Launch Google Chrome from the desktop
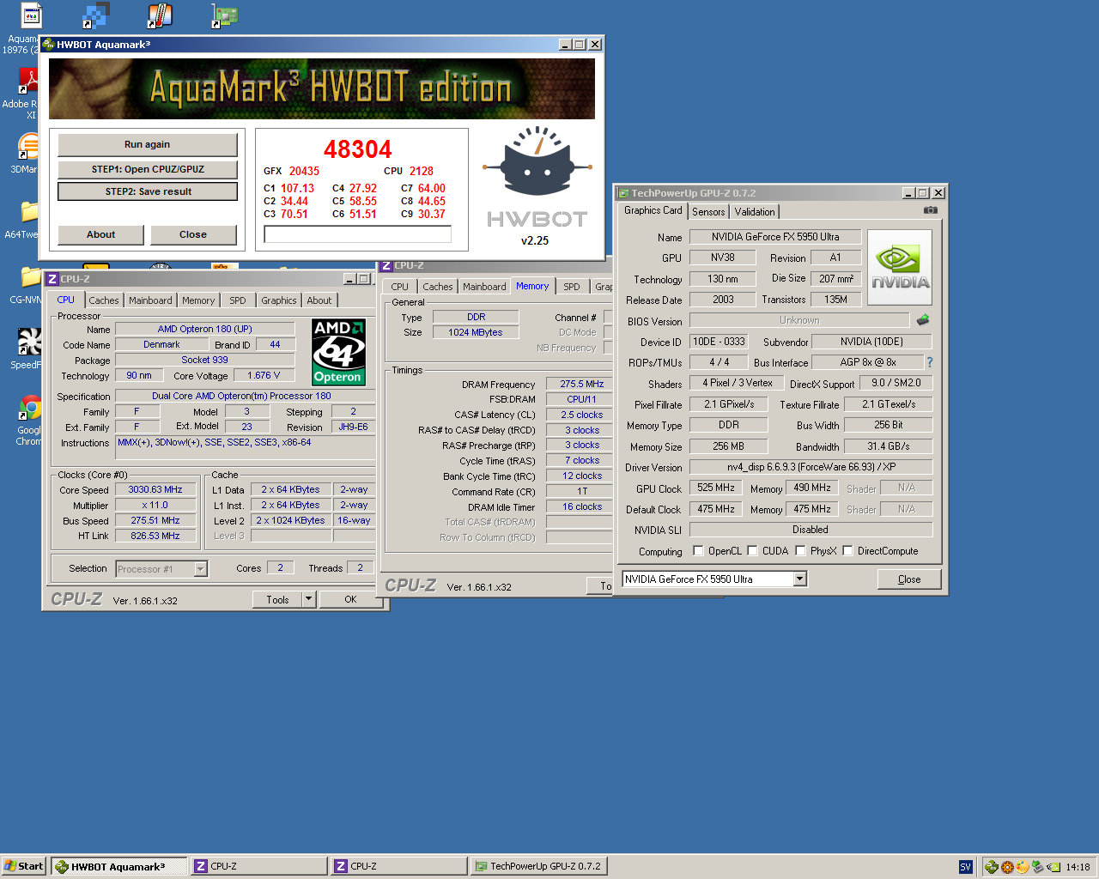Viewport: 1099px width, 879px height. 29,407
